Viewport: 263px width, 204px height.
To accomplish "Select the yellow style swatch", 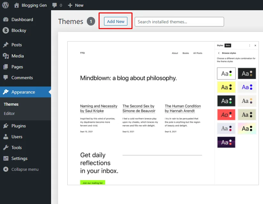I will click(226, 87).
